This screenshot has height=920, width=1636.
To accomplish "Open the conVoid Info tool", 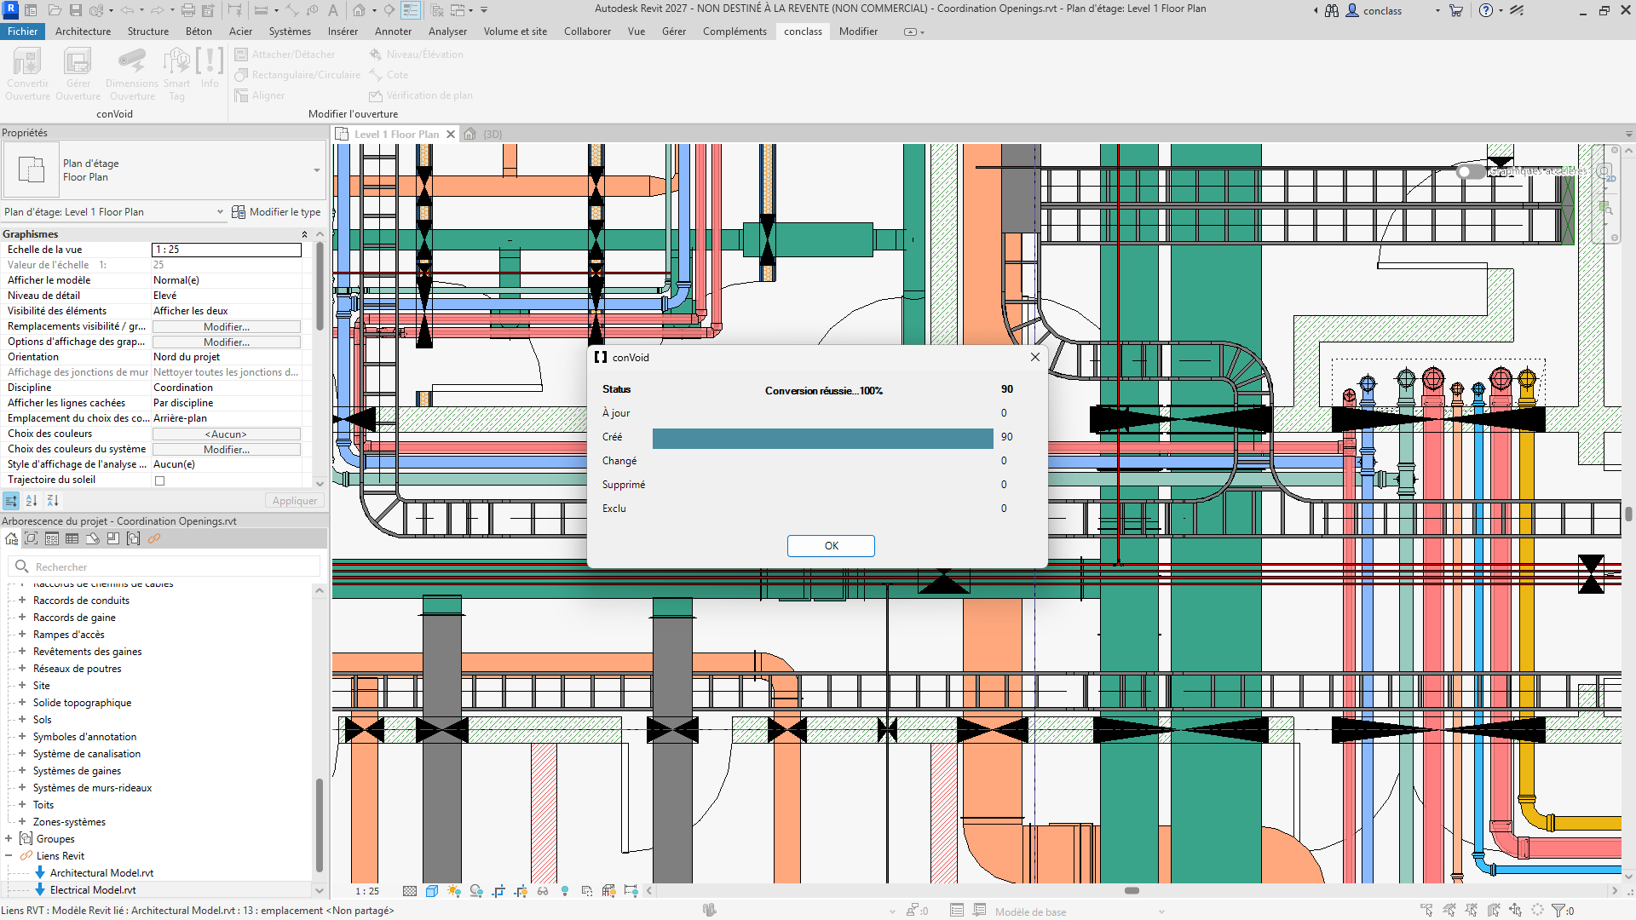I will point(210,68).
